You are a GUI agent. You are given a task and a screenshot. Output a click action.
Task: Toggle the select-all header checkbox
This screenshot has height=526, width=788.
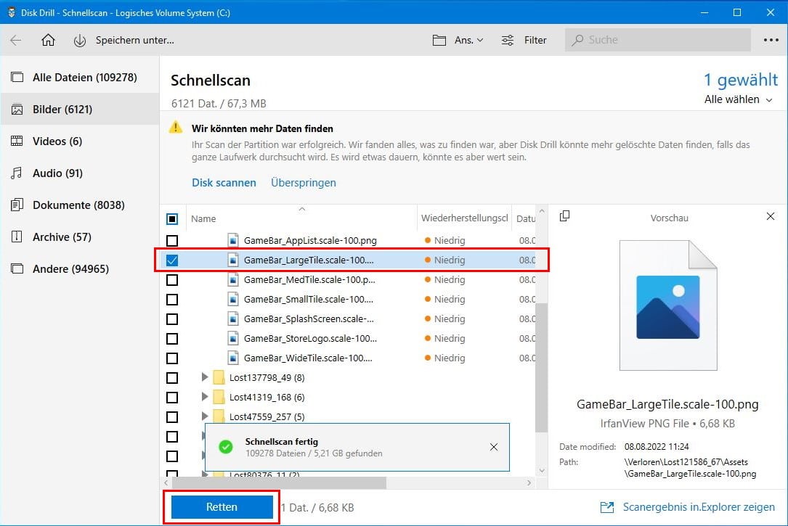[172, 219]
